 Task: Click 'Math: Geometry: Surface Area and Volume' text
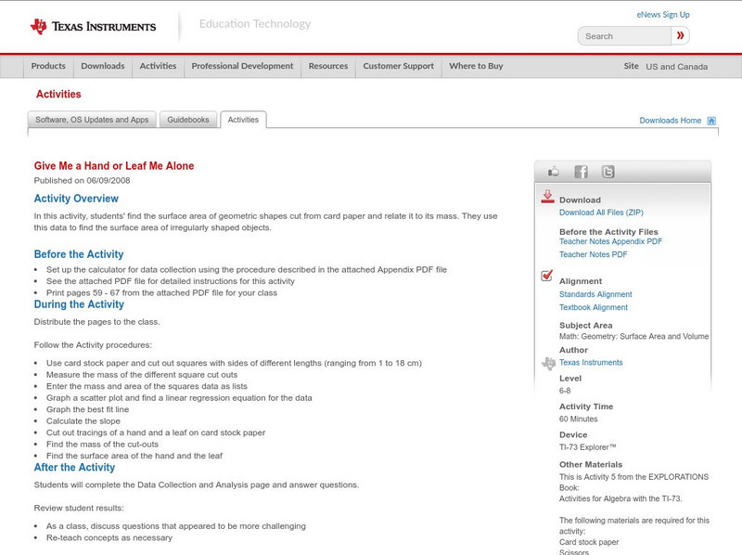[x=634, y=336]
